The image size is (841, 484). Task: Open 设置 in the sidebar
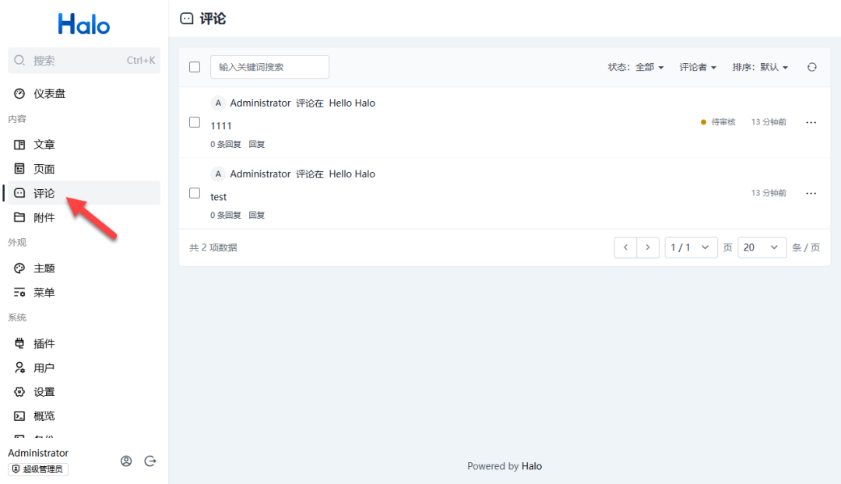click(x=83, y=392)
